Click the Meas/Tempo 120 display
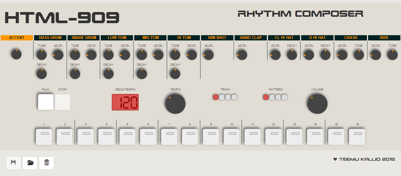 125,102
